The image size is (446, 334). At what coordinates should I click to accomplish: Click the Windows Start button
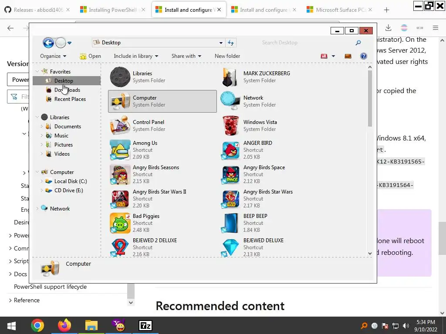point(11,326)
